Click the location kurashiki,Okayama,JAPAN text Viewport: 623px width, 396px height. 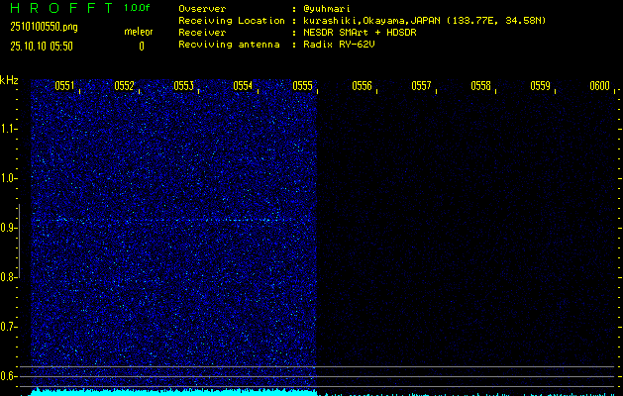click(372, 21)
